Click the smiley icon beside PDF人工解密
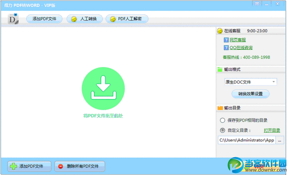Screen dimensions: 287x176 tap(113, 19)
